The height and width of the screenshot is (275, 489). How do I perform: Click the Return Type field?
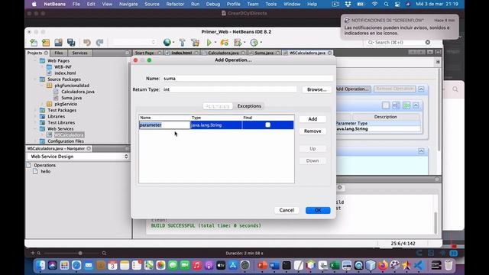[229, 89]
